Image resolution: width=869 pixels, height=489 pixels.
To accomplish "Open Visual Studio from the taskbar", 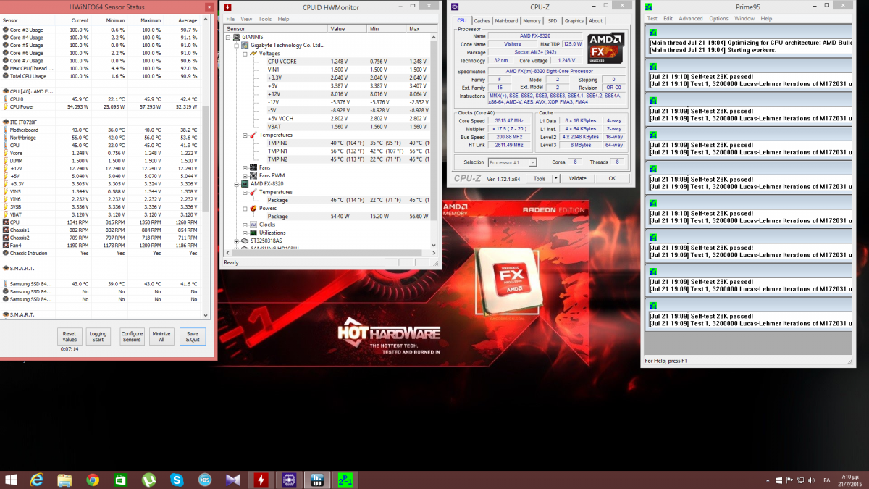I will (x=232, y=479).
